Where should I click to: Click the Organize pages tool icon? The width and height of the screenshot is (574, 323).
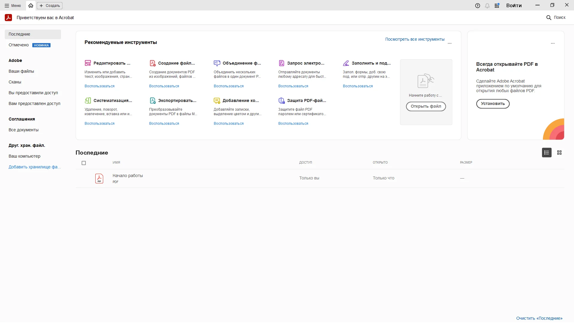point(88,100)
